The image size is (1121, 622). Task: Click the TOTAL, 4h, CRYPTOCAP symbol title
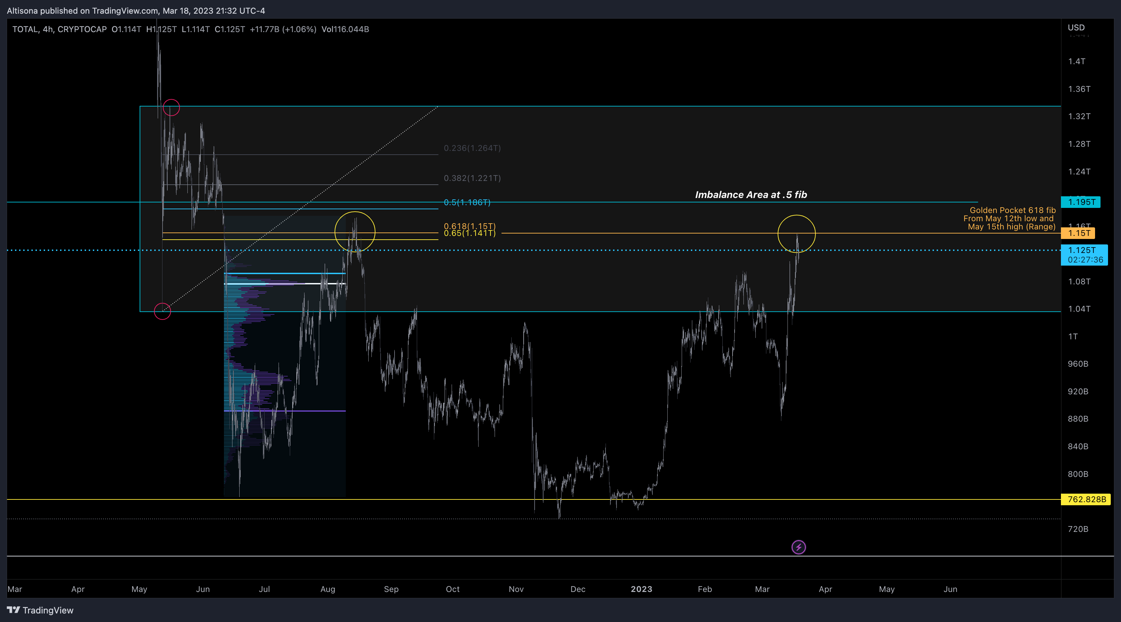coord(60,29)
